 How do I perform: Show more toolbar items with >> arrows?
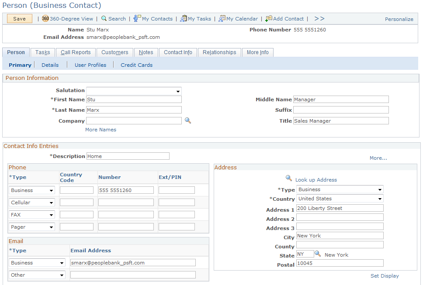[x=319, y=18]
